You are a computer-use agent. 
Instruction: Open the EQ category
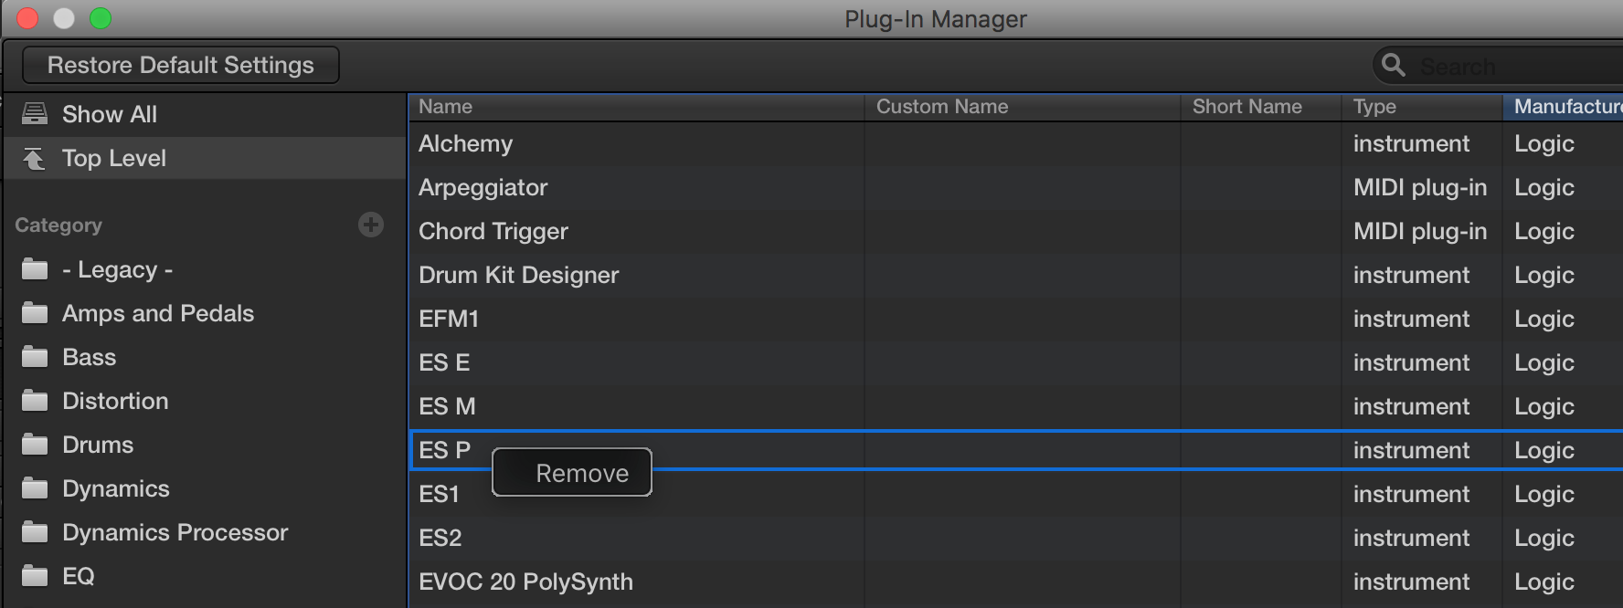[x=79, y=577]
